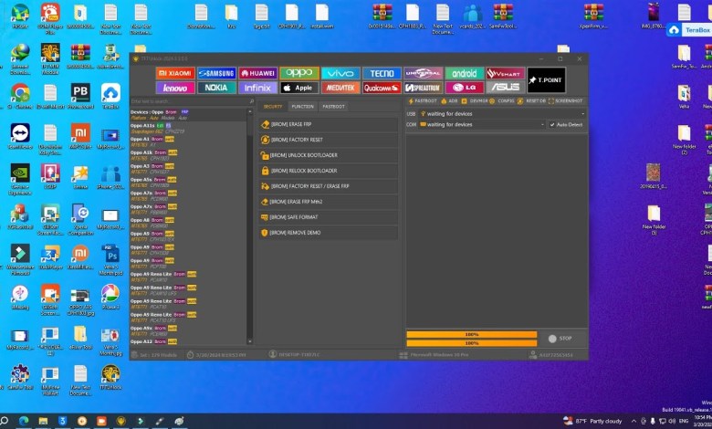This screenshot has height=429, width=712.
Task: Select the LG brand logo
Action: (x=465, y=88)
